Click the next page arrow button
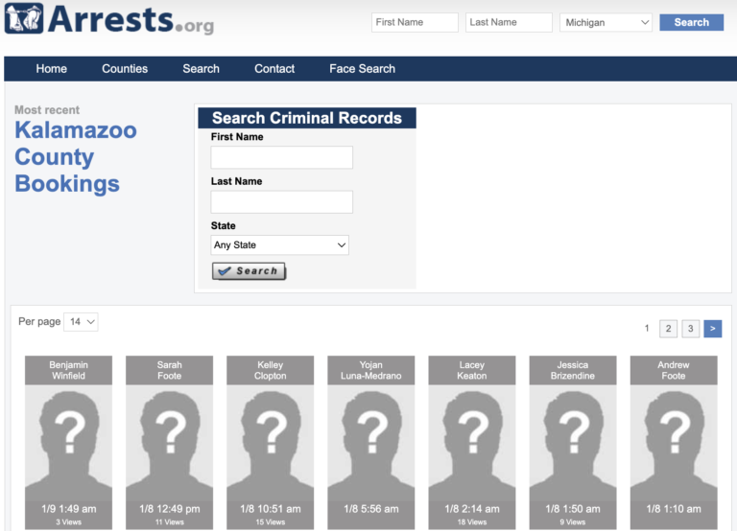The image size is (737, 531). (x=713, y=328)
